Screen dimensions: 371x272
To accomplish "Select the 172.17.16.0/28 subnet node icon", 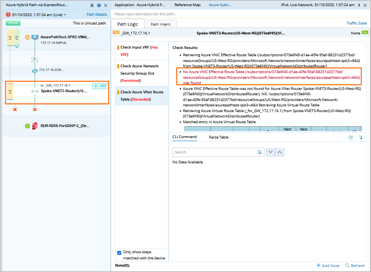I will point(35,71).
